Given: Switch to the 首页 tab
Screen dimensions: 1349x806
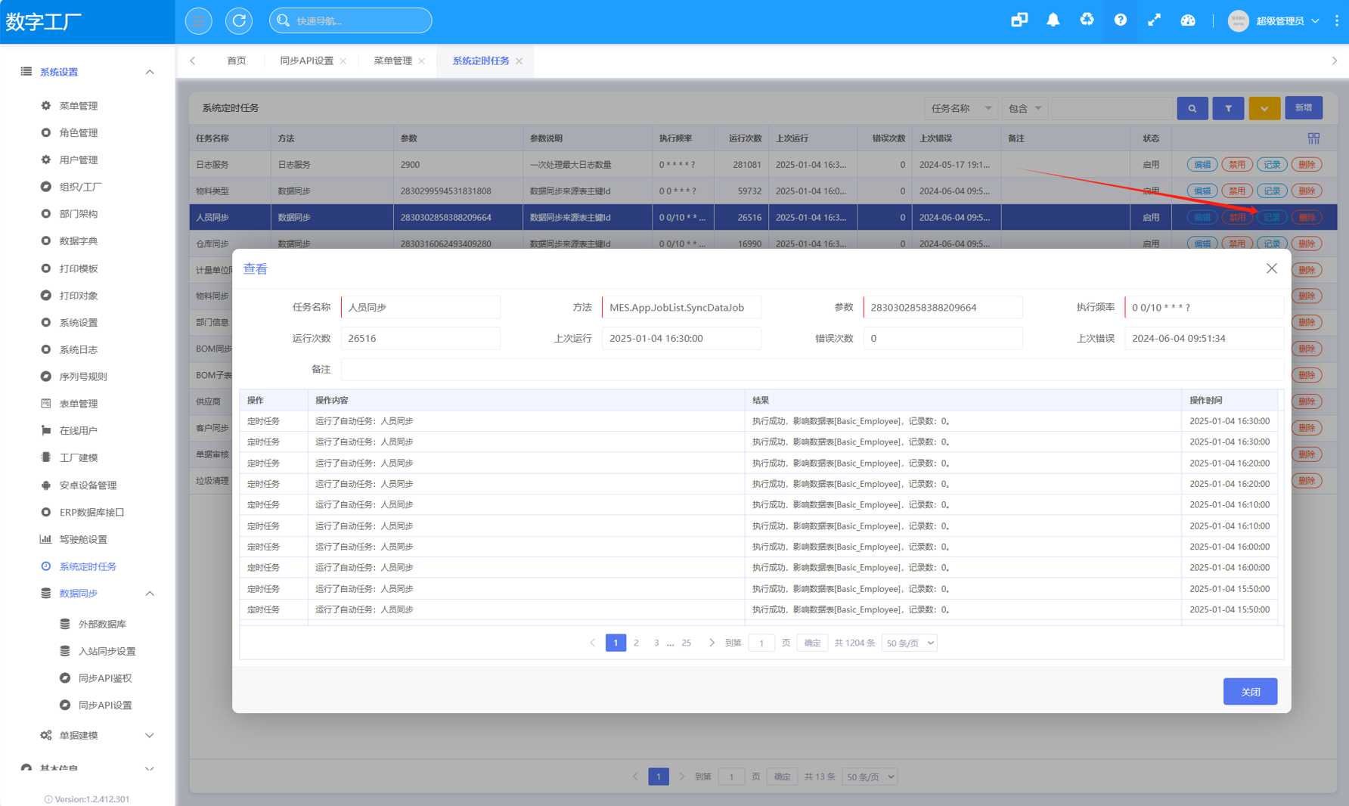Looking at the screenshot, I should 237,60.
